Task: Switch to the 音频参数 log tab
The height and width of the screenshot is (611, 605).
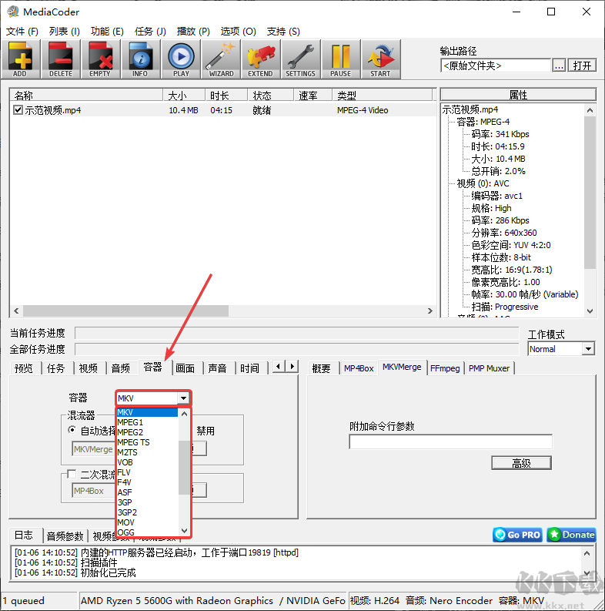Action: point(65,536)
